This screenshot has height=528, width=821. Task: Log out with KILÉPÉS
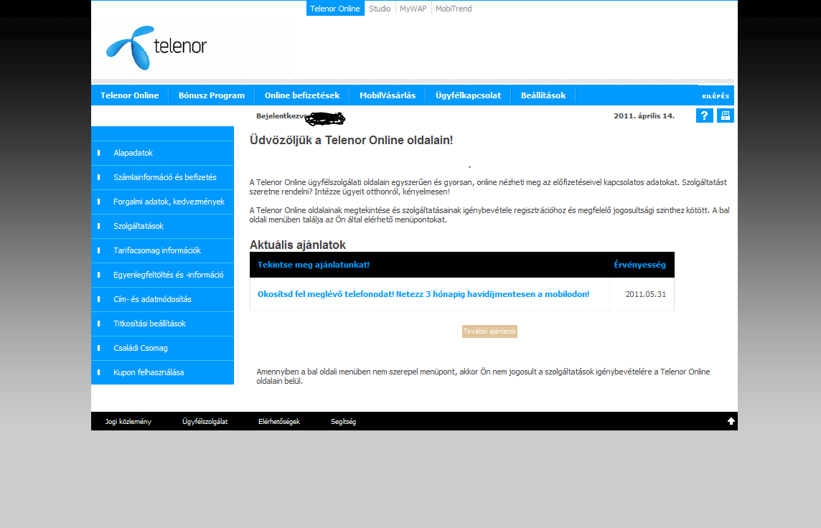(716, 95)
